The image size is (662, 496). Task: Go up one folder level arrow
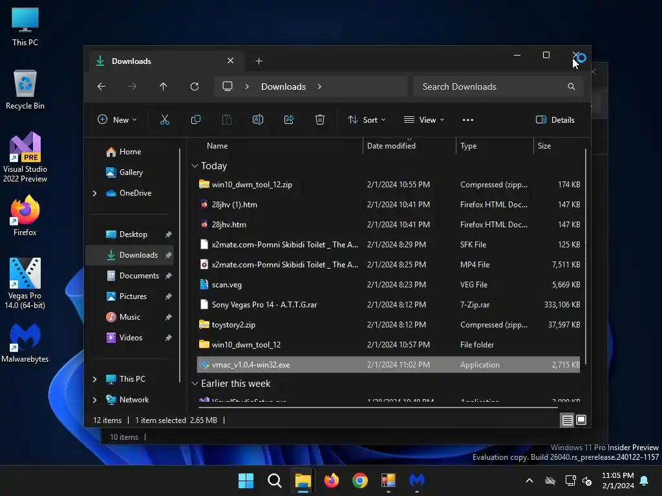(164, 87)
